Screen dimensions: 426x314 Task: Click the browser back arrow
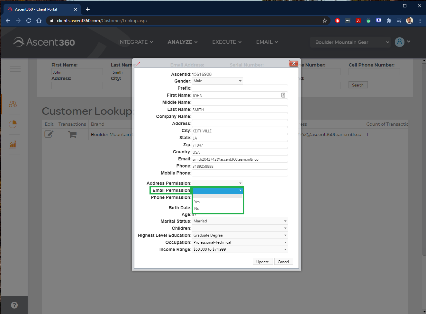pyautogui.click(x=8, y=21)
